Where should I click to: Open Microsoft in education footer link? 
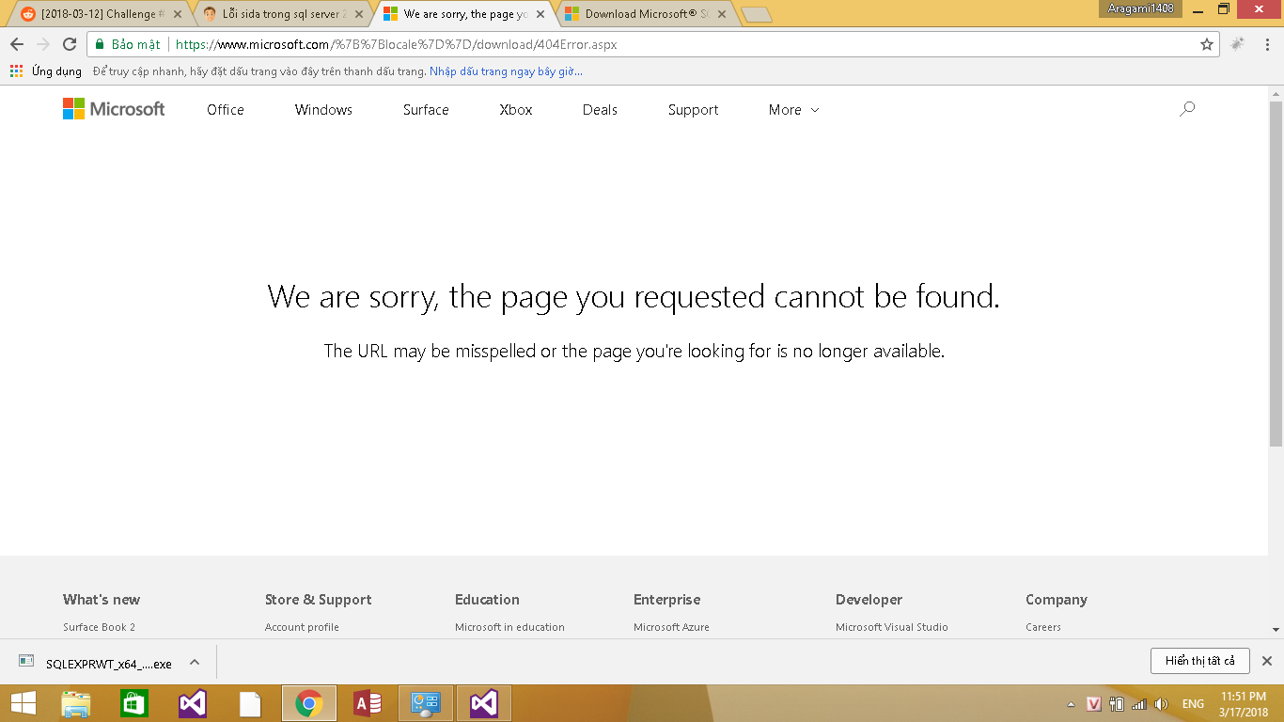click(x=509, y=627)
